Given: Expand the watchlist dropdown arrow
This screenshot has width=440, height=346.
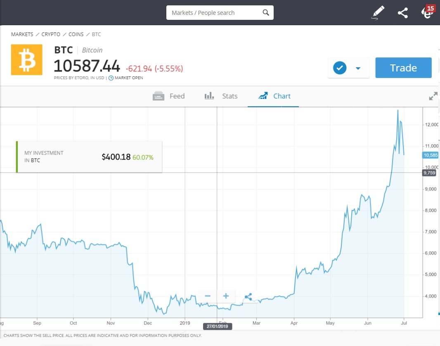Looking at the screenshot, I should [x=358, y=68].
